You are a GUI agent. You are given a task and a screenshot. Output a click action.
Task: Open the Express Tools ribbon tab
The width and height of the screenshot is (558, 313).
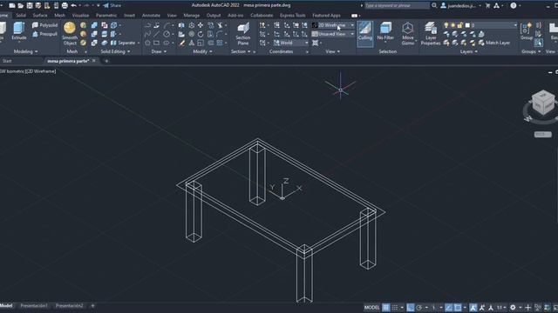293,16
